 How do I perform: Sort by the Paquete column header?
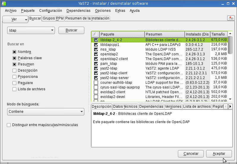tap(122, 34)
